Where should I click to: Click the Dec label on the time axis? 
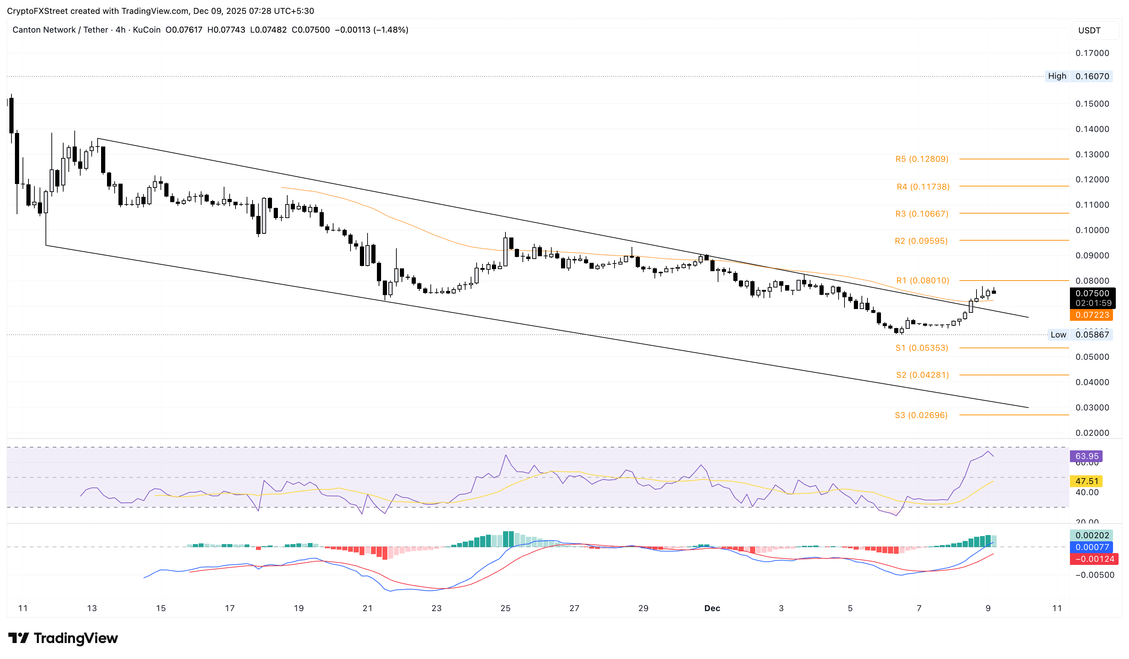pyautogui.click(x=712, y=608)
